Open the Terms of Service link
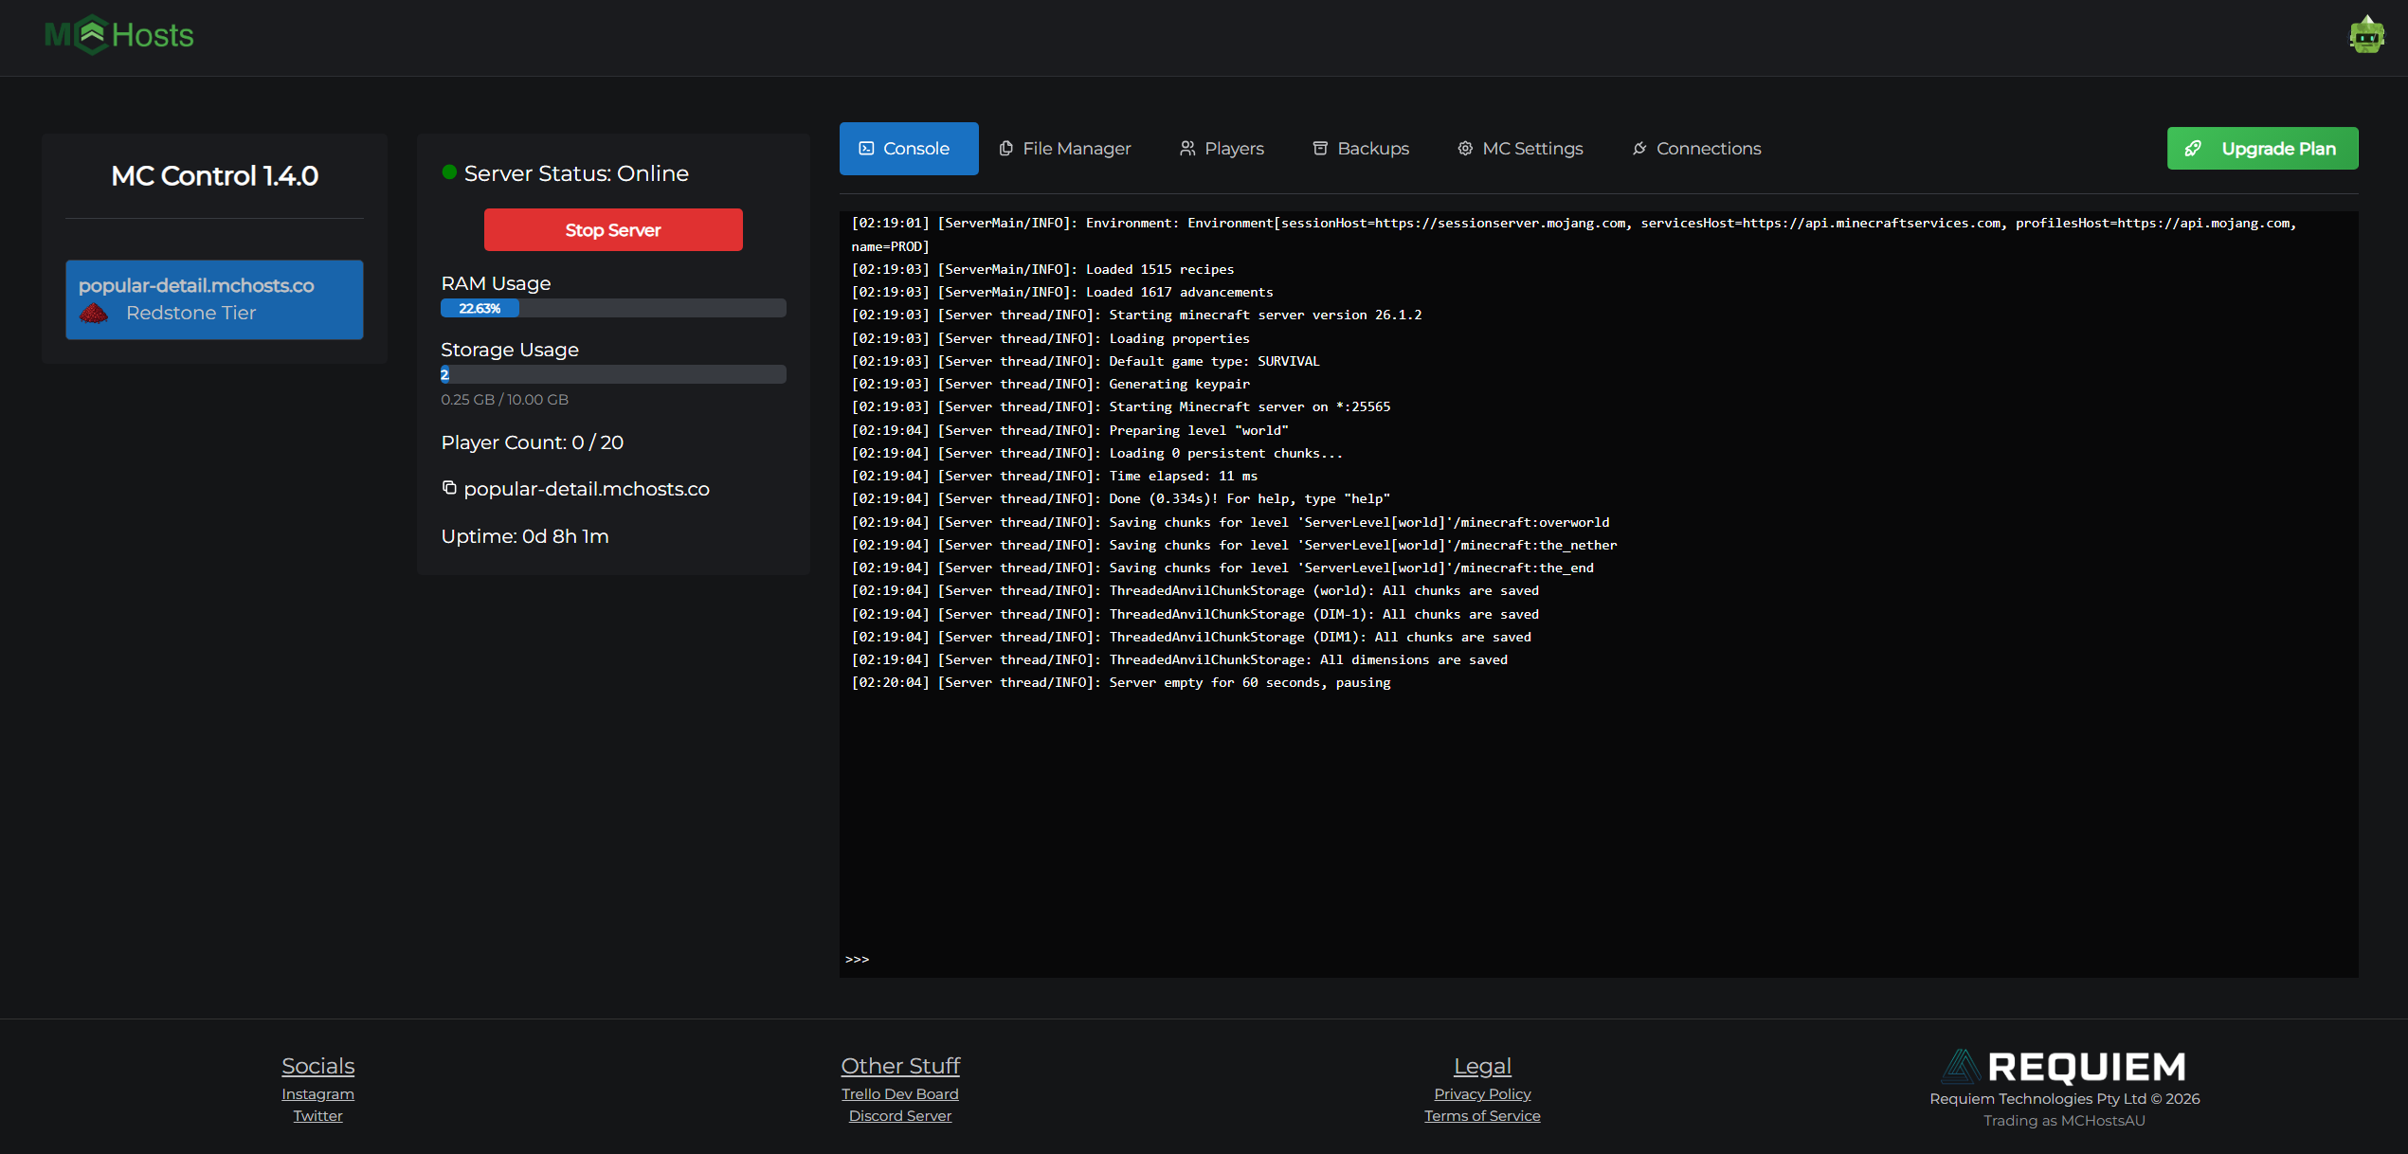 [x=1482, y=1116]
